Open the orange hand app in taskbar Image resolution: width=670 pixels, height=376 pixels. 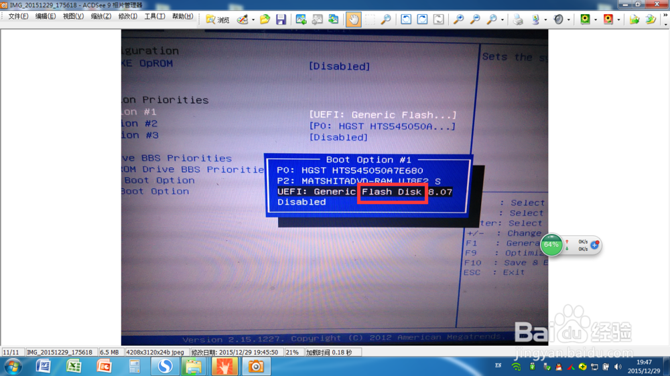224,367
